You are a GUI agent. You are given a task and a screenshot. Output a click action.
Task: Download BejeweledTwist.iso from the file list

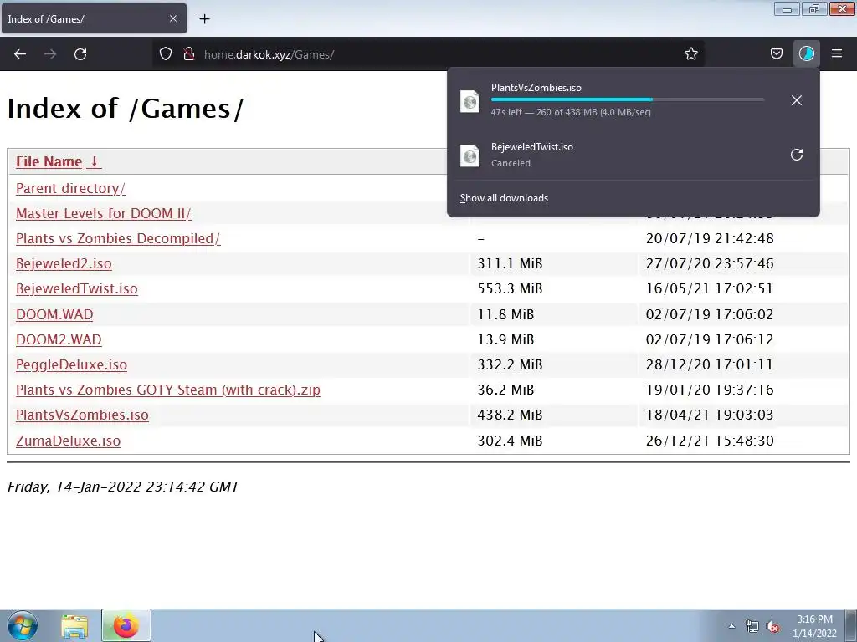[76, 288]
